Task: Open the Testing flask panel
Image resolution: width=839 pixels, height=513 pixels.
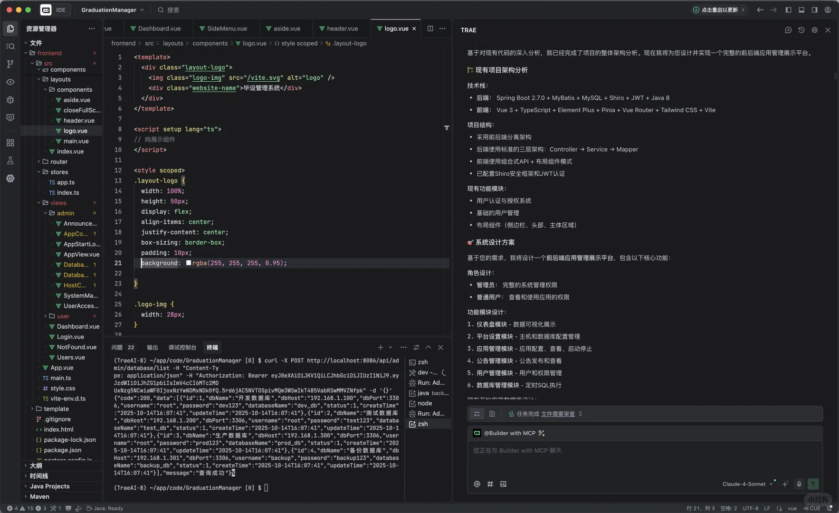Action: [x=10, y=161]
